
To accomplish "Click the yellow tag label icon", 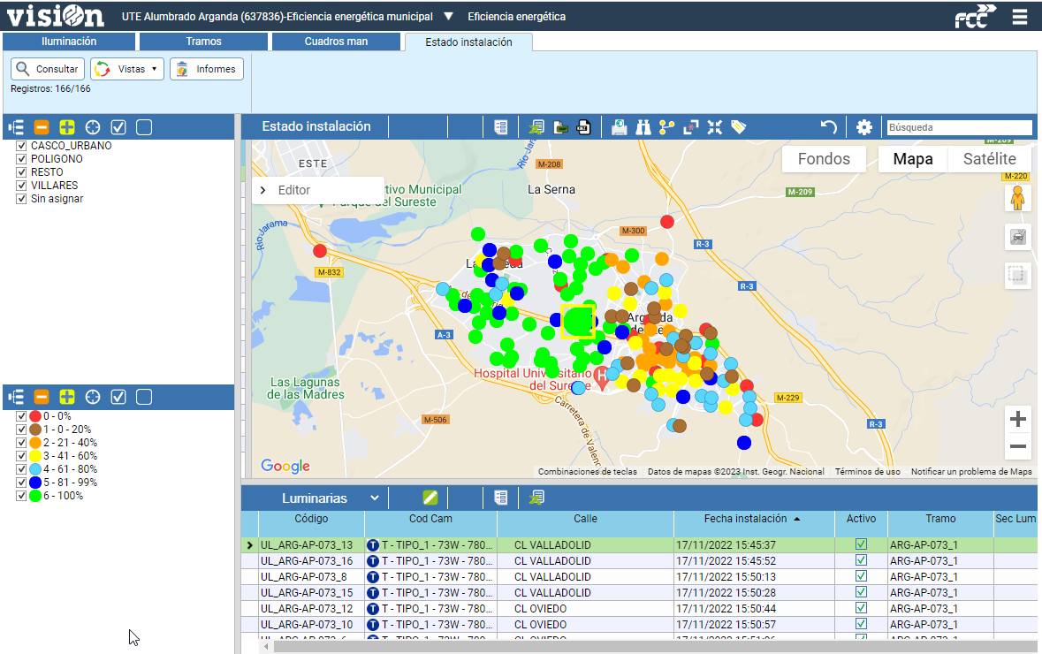I will pyautogui.click(x=739, y=127).
